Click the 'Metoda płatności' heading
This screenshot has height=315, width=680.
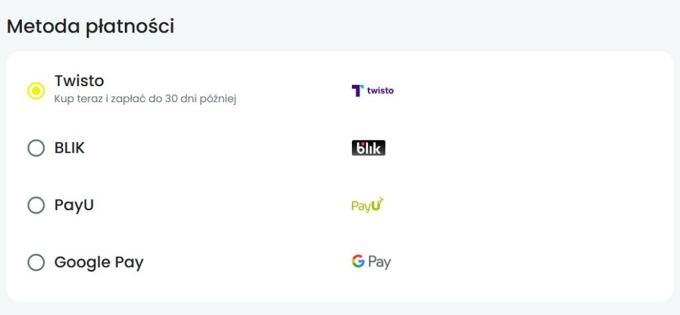pos(90,27)
